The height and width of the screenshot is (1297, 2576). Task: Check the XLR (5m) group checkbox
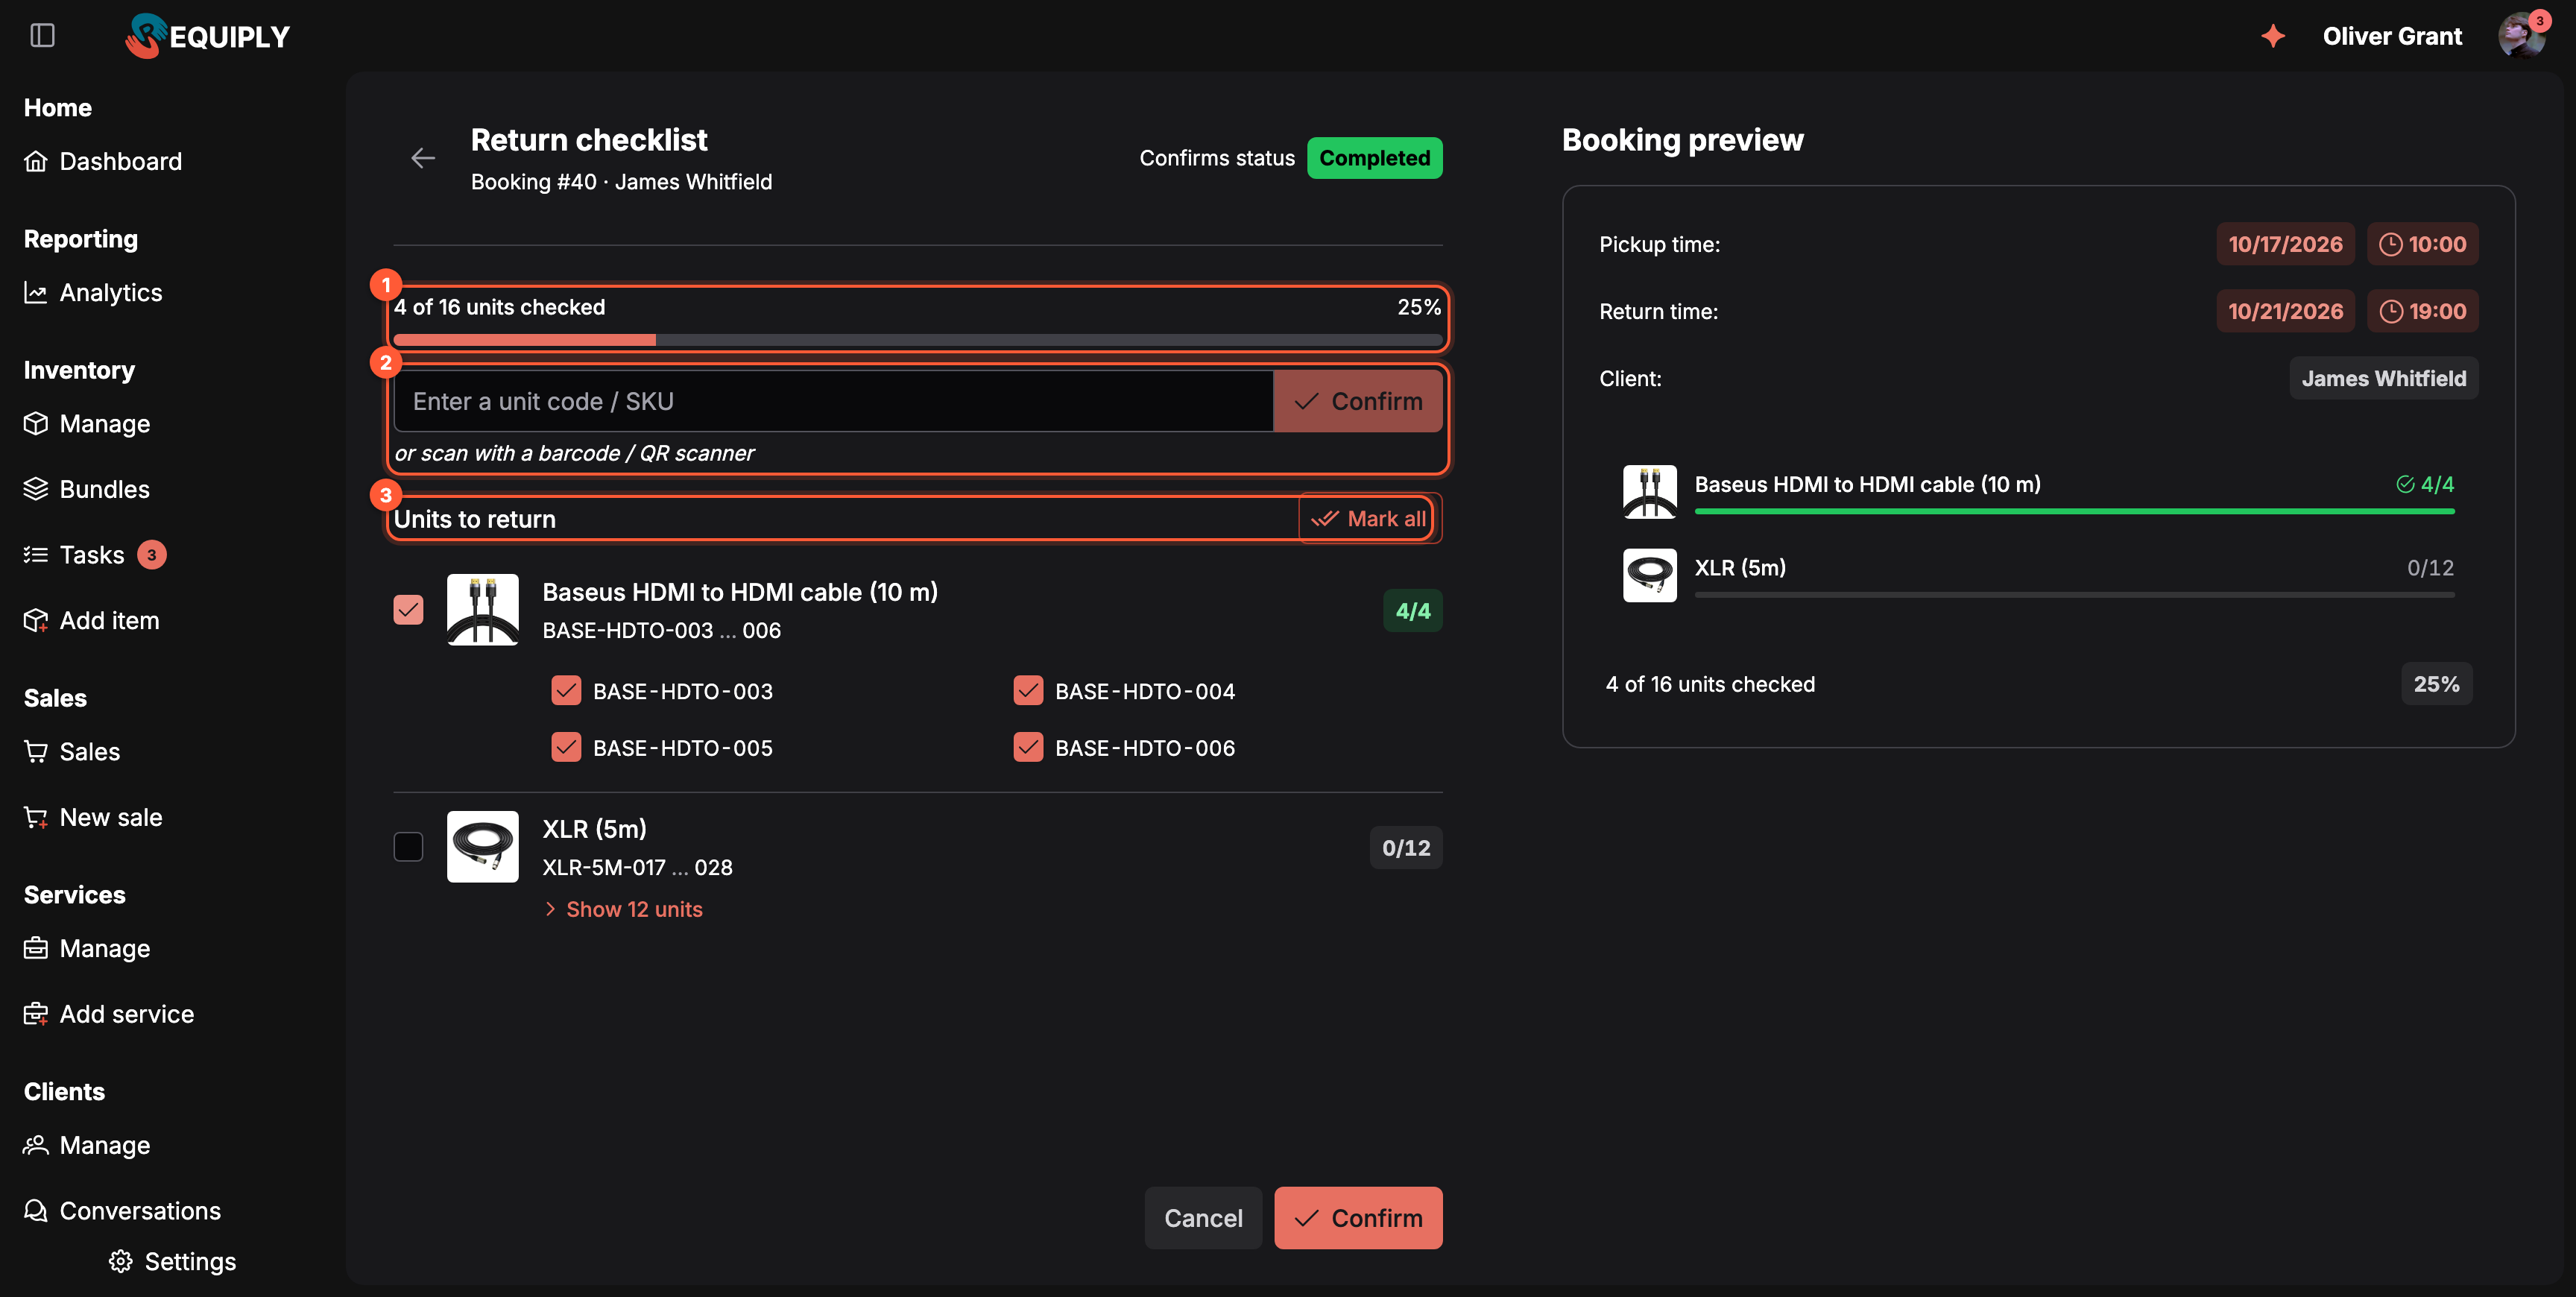[x=408, y=846]
